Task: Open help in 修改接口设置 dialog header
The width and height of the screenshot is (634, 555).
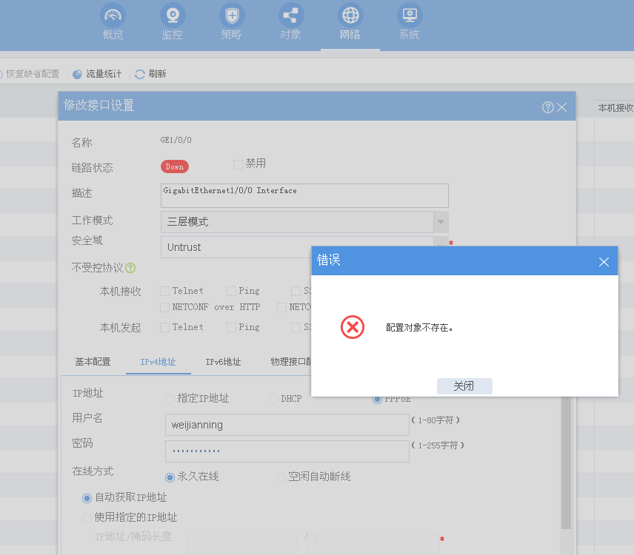Action: pyautogui.click(x=548, y=107)
